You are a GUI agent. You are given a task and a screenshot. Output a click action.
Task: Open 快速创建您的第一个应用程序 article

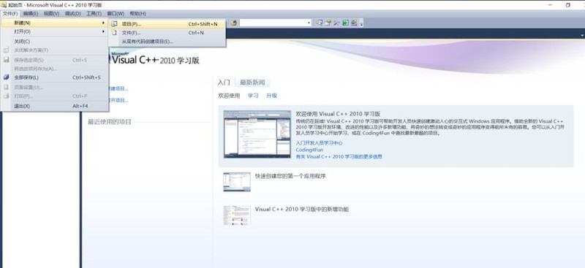(290, 176)
